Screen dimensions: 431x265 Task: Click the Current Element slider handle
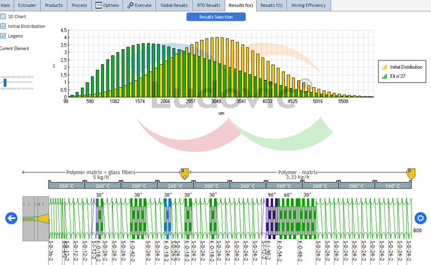pyautogui.click(x=5, y=82)
